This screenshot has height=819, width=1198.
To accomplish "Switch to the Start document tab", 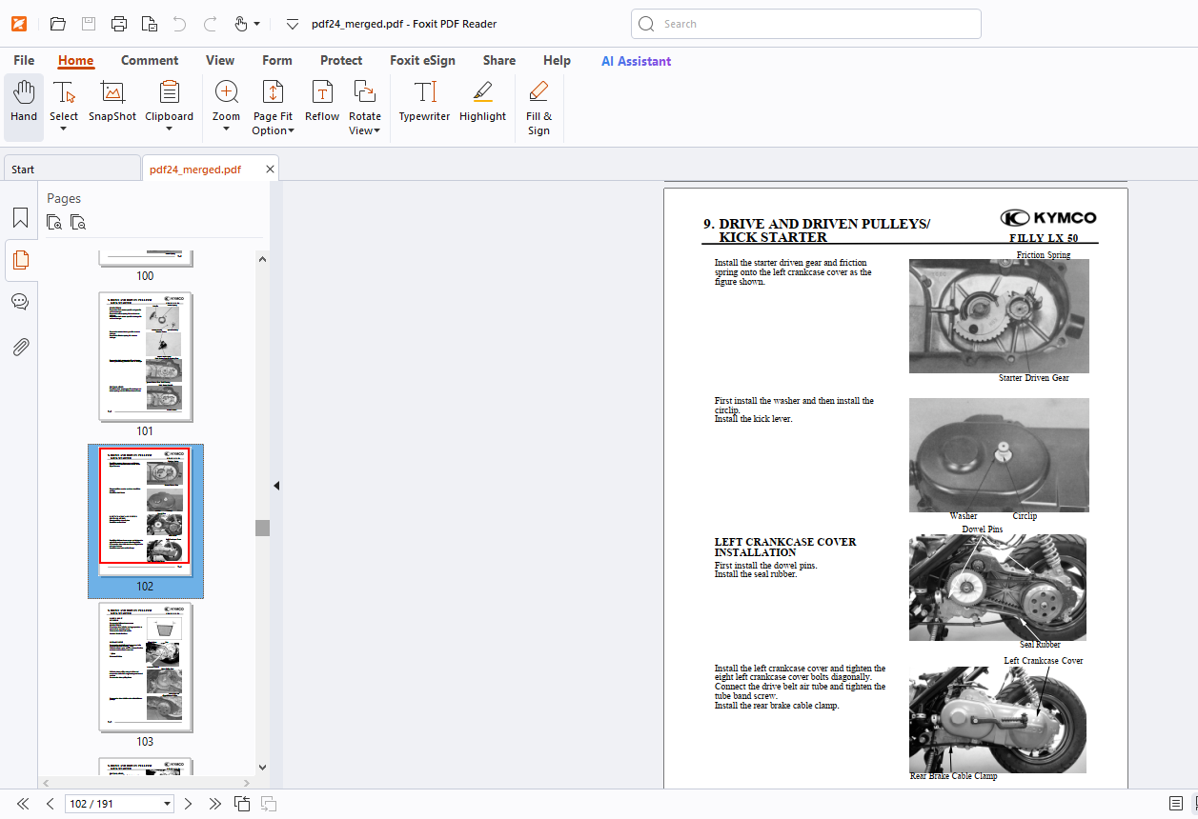I will click(x=71, y=170).
